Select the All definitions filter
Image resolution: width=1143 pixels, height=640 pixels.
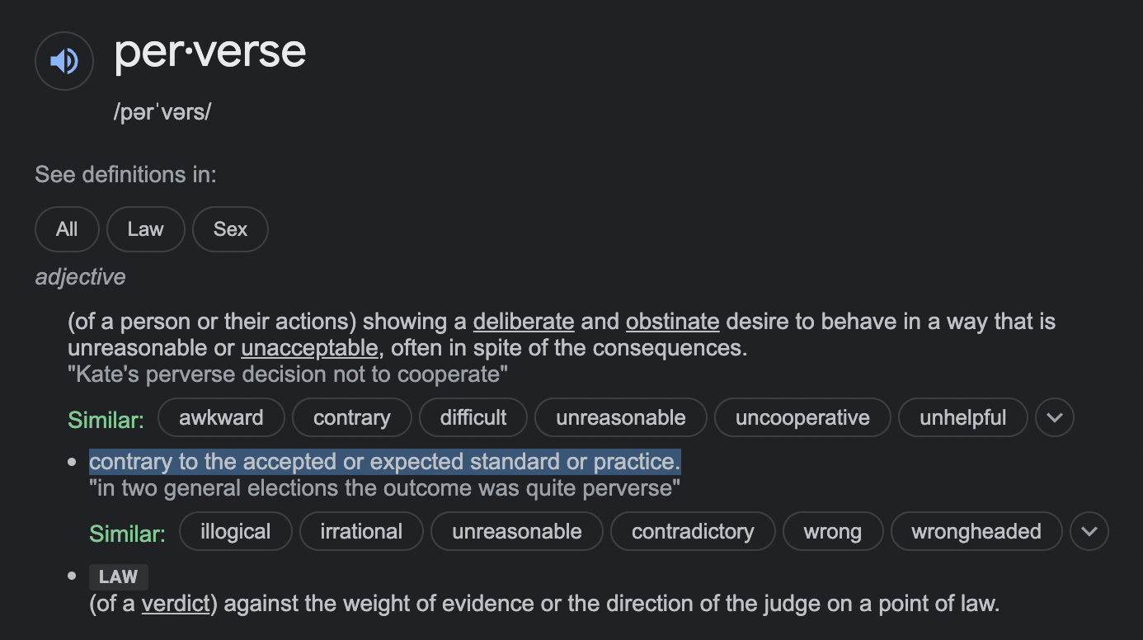click(67, 229)
